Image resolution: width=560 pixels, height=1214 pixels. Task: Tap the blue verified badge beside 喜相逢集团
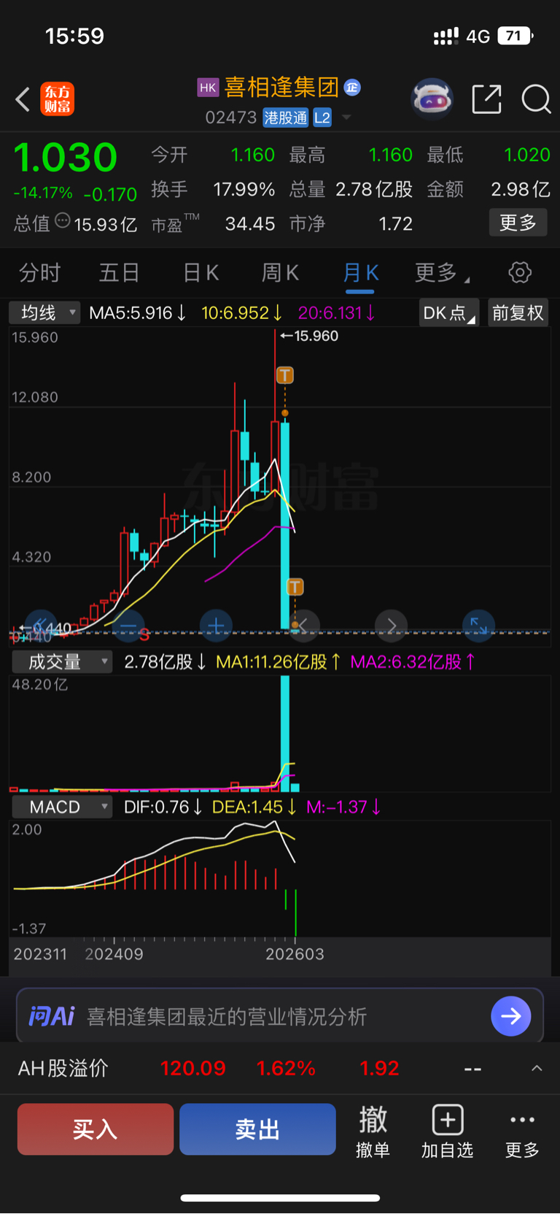coord(352,88)
